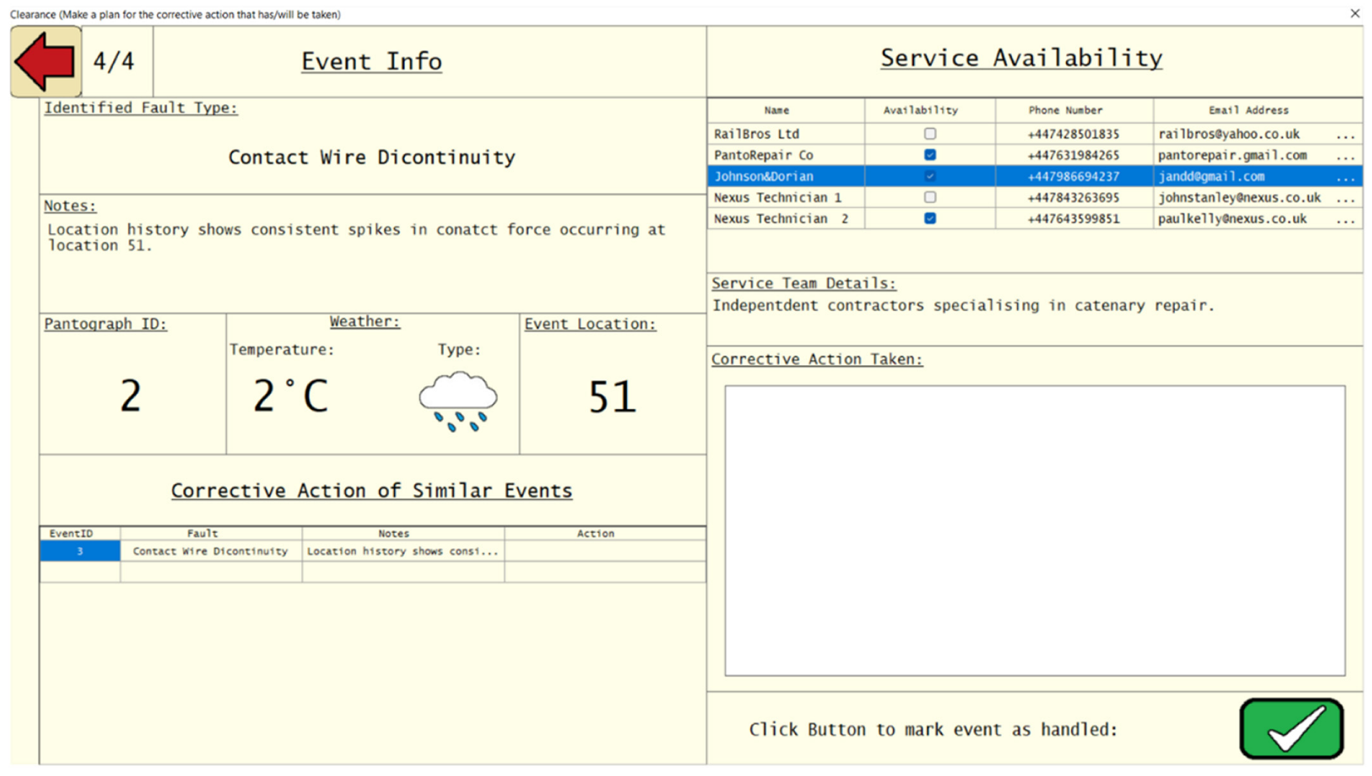The width and height of the screenshot is (1372, 776).
Task: Close the Clearance window
Action: pyautogui.click(x=1354, y=14)
